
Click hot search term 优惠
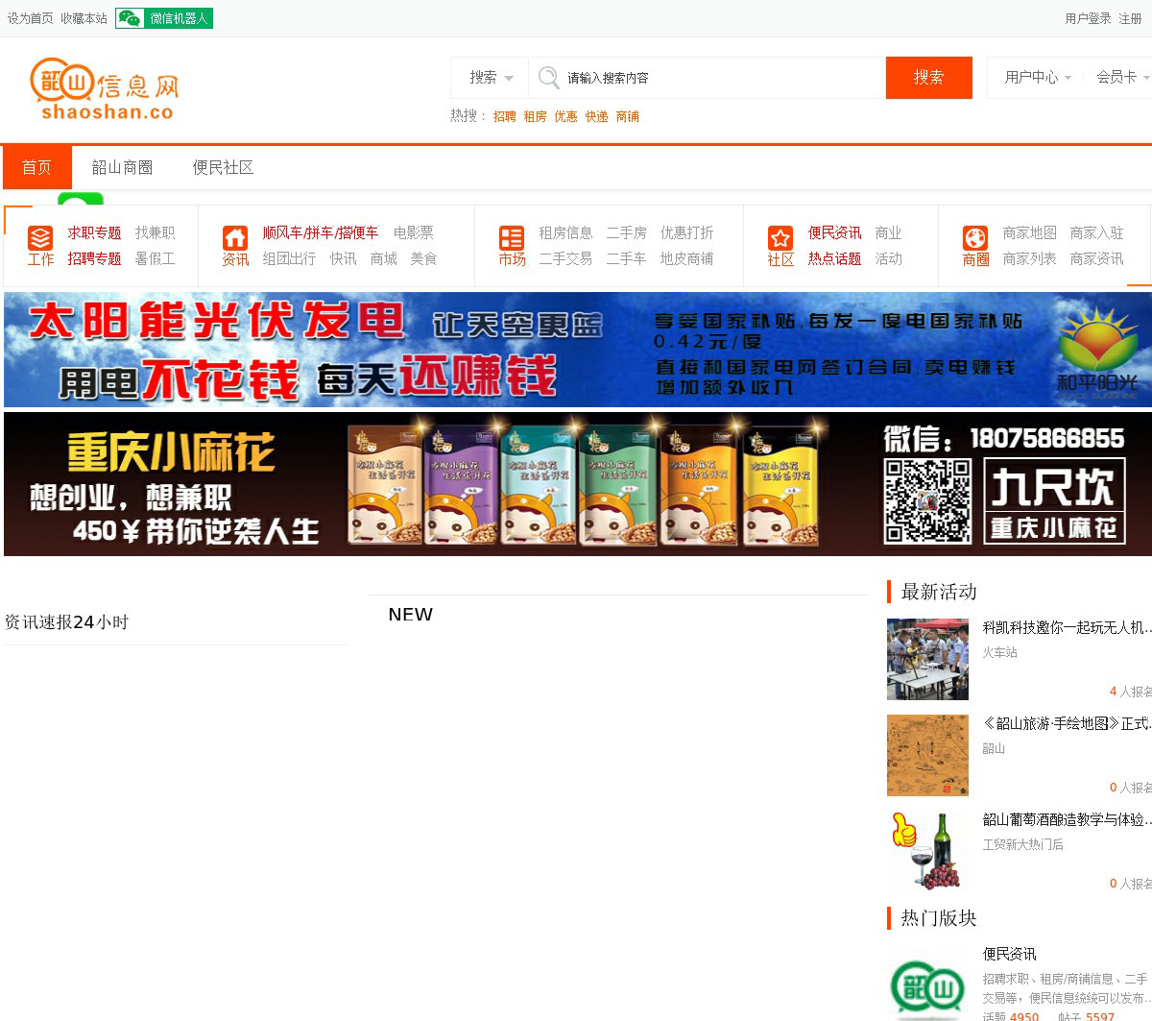point(565,116)
